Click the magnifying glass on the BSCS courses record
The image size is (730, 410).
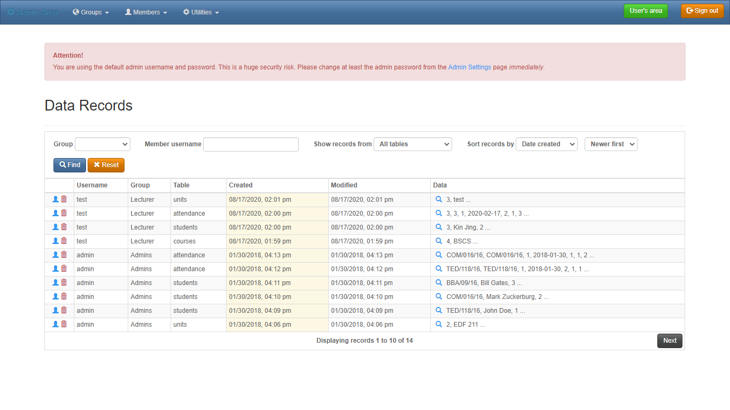coord(439,241)
